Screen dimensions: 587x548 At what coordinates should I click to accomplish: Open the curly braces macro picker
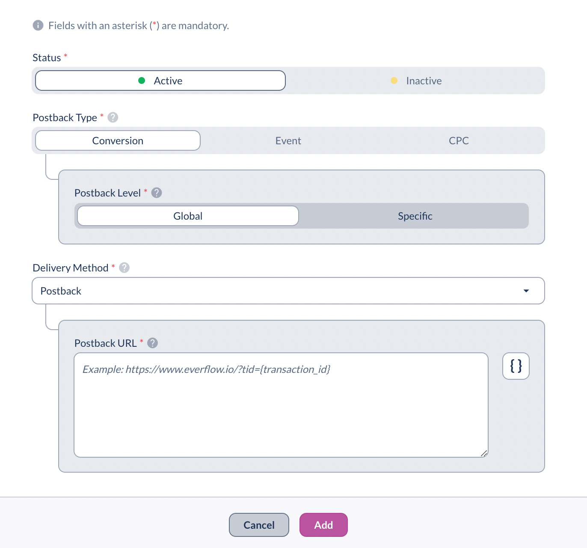point(516,366)
